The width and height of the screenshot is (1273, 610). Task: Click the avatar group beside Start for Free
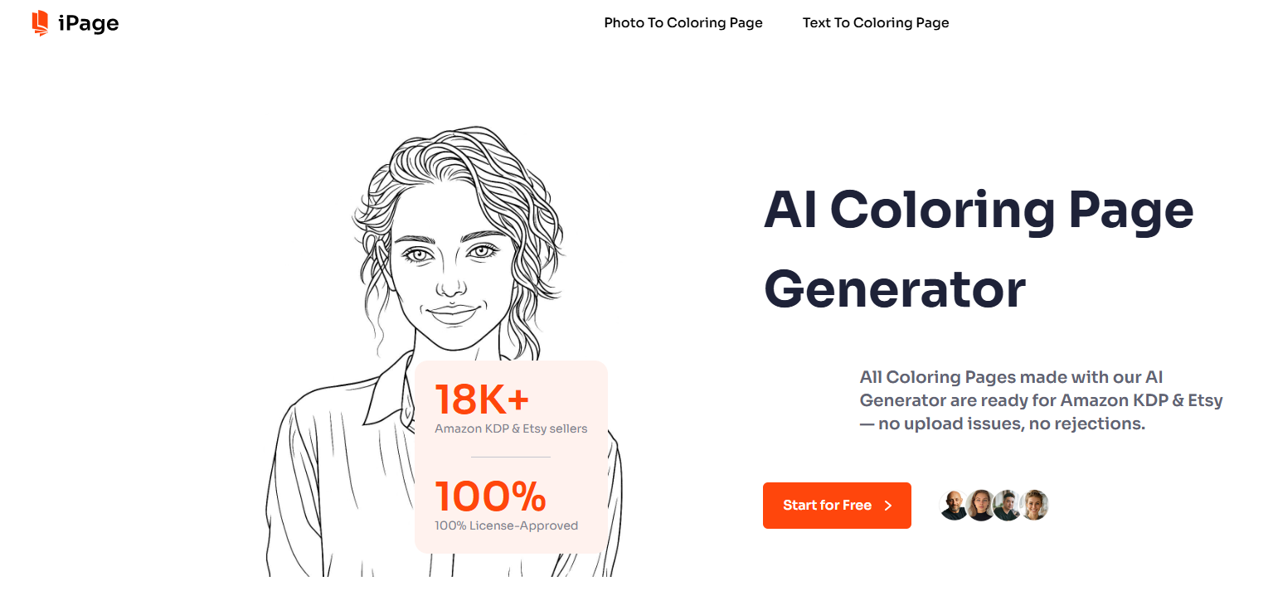tap(994, 505)
